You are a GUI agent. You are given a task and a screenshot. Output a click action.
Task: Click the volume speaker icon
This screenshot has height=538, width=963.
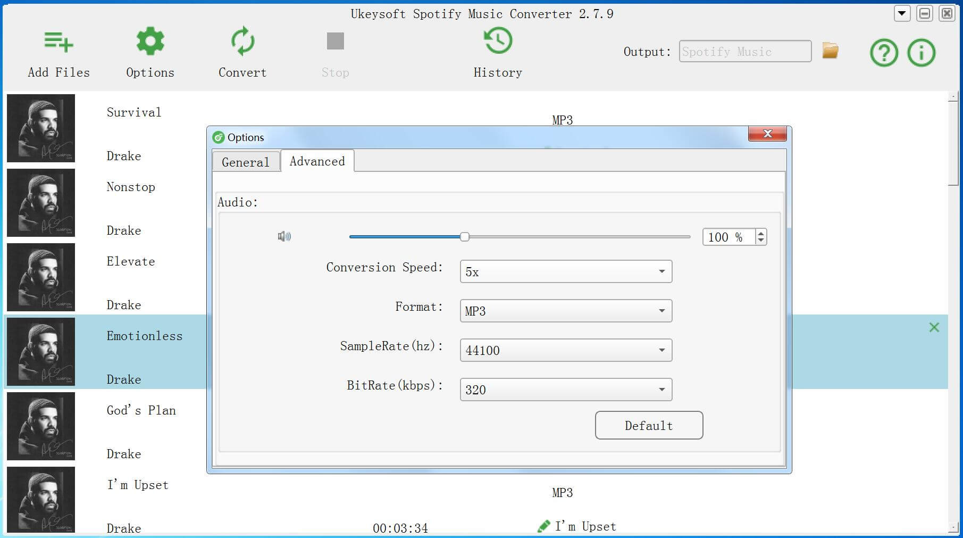click(x=284, y=236)
